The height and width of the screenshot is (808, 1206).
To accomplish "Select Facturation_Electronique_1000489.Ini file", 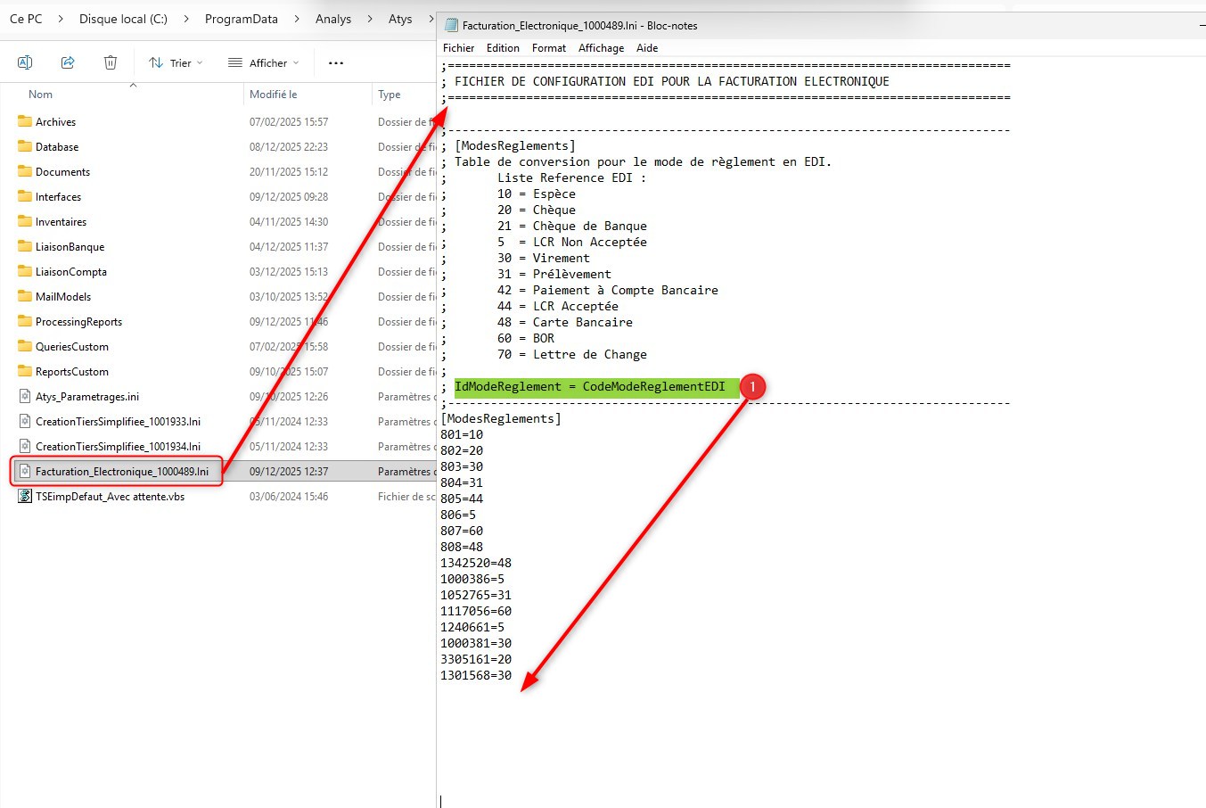I will click(x=121, y=472).
